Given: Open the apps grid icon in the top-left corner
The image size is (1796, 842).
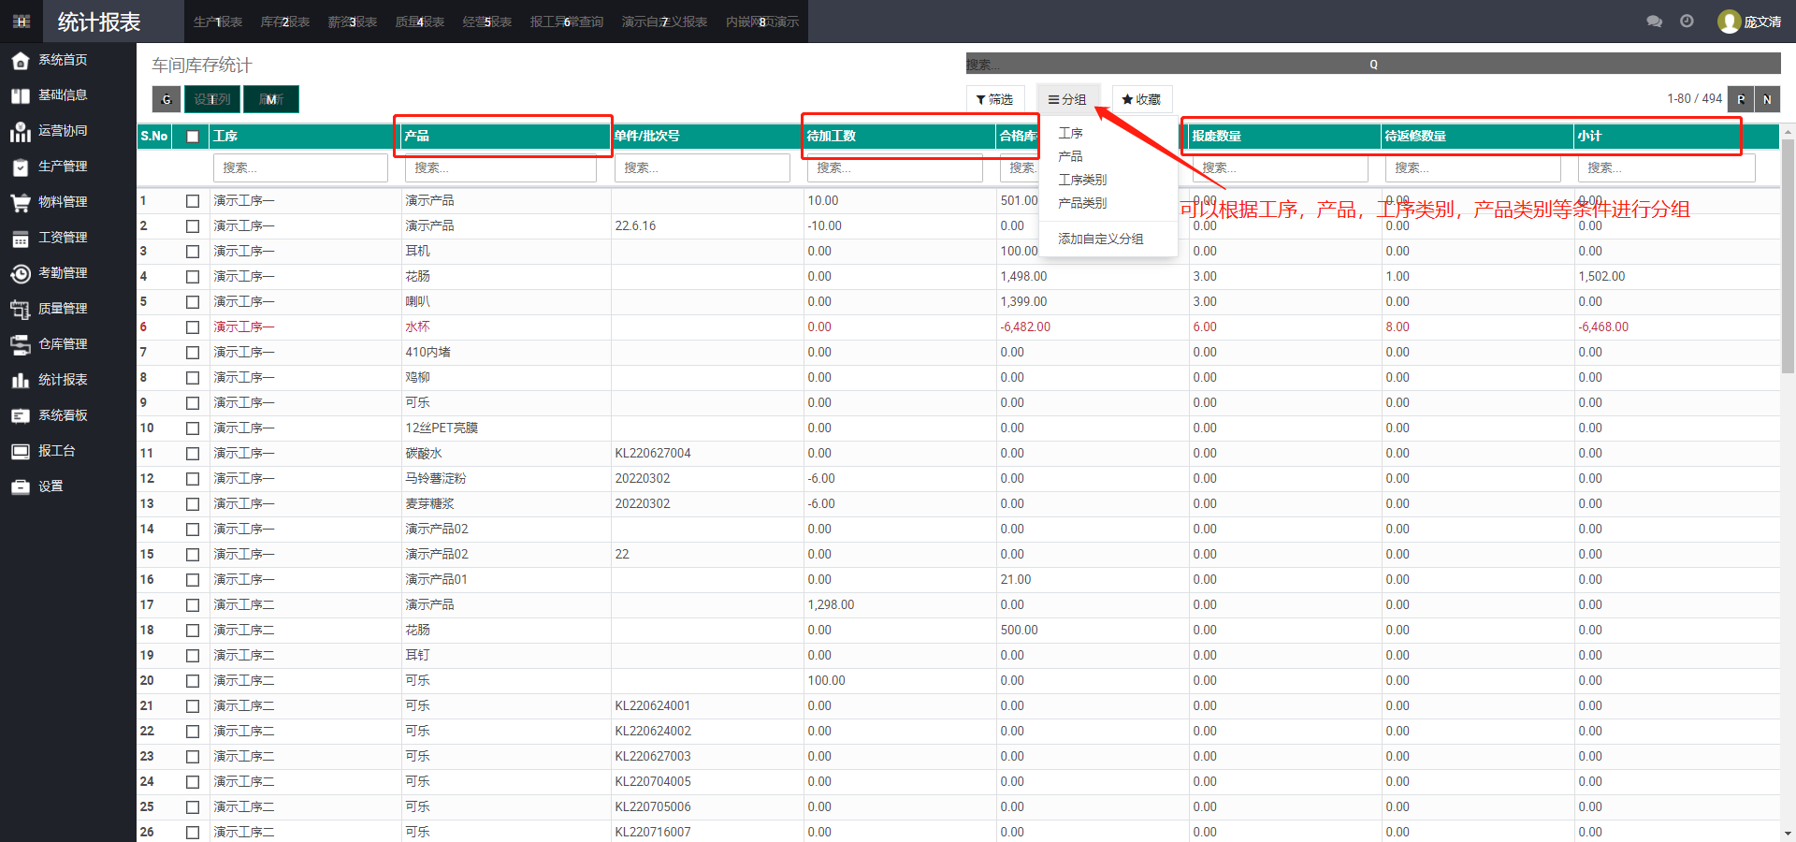Looking at the screenshot, I should click(x=22, y=22).
